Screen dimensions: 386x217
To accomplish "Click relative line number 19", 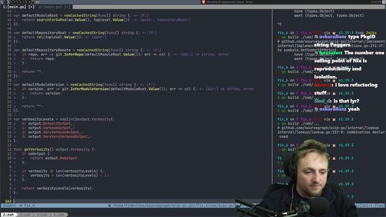I will point(10,119).
